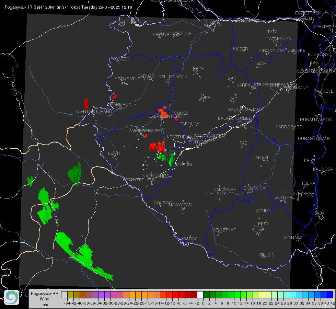336x309 pixels.
Task: Click the red echo northwest of SZENTGOTTHARD
Action: (86, 104)
